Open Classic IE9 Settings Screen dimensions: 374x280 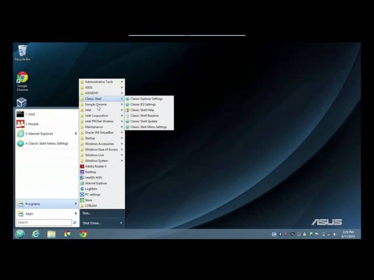[x=150, y=104]
